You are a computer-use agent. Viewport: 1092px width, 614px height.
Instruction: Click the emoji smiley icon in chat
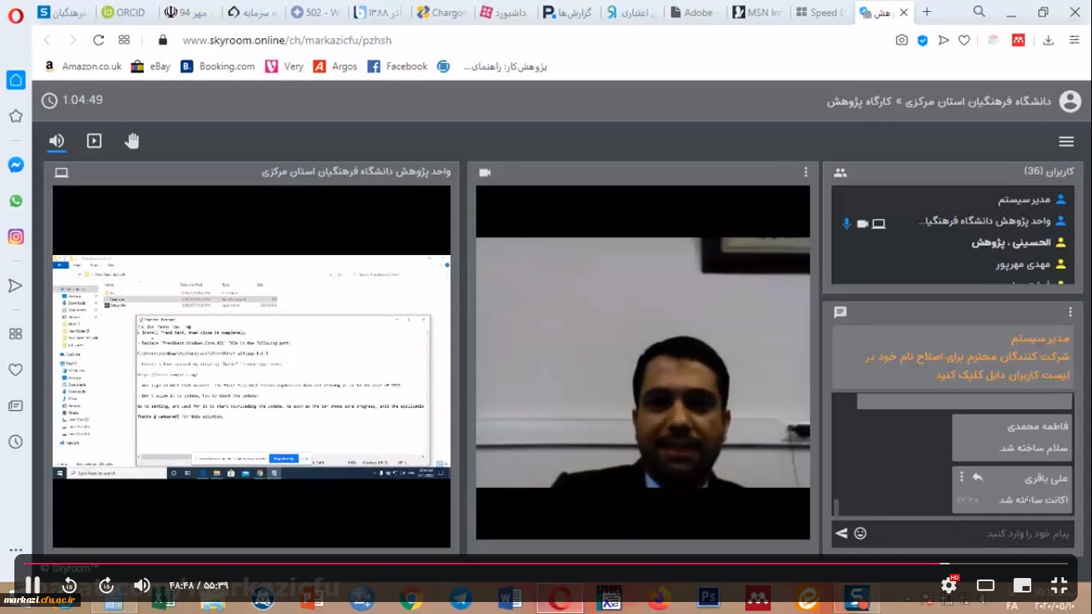click(x=860, y=533)
